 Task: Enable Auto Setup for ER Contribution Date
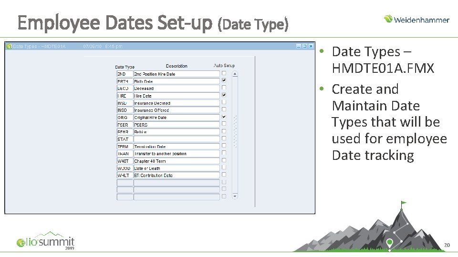[224, 175]
